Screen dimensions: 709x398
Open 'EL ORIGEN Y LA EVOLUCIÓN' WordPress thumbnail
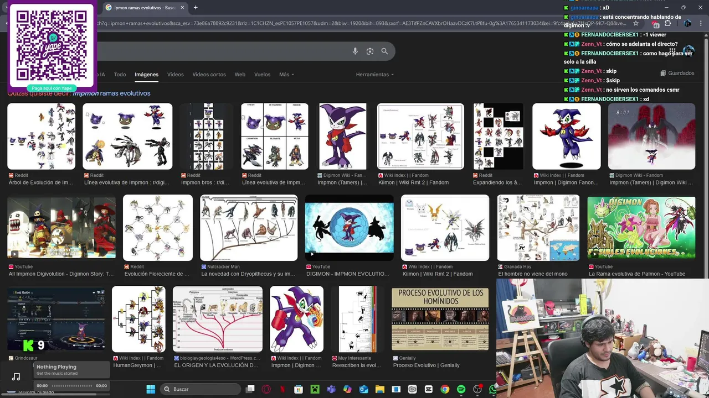coord(217,319)
